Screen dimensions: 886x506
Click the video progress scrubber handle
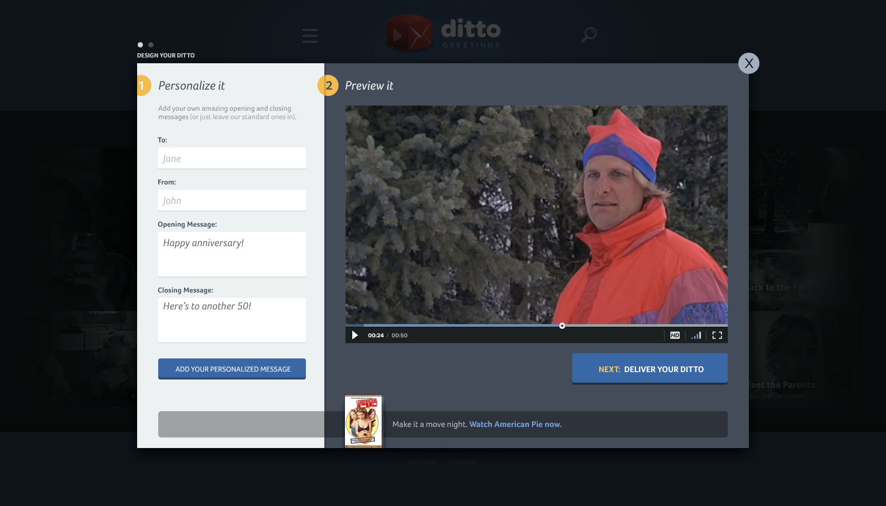point(562,326)
